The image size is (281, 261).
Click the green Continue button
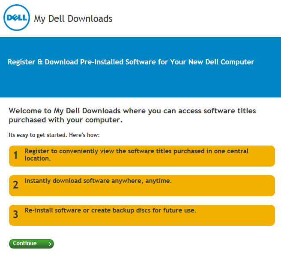[x=31, y=243]
